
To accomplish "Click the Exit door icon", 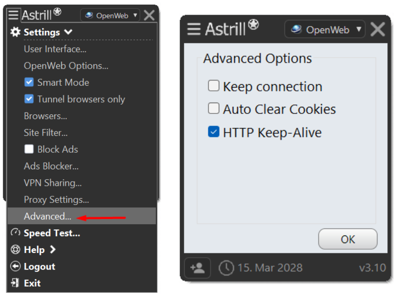I will pos(15,283).
